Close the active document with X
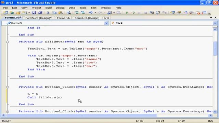Image resolution: width=219 pixels, height=123 pixels. pyautogui.click(x=215, y=17)
